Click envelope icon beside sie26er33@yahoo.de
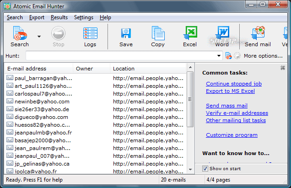Image resolution: width=291 pixels, height=188 pixels. point(10,109)
